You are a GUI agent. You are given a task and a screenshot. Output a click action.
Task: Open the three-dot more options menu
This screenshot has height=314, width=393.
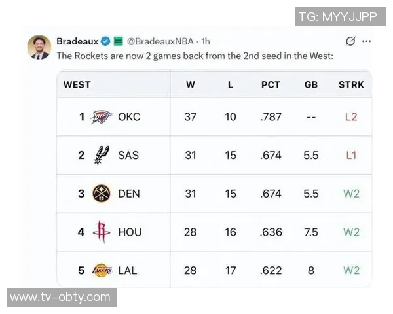tap(366, 41)
